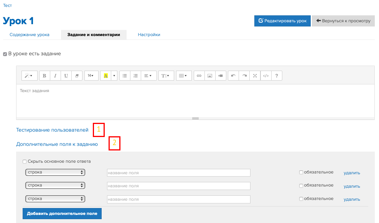This screenshot has width=379, height=223.
Task: Open second 'строка' field type dropdown
Action: coord(55,185)
